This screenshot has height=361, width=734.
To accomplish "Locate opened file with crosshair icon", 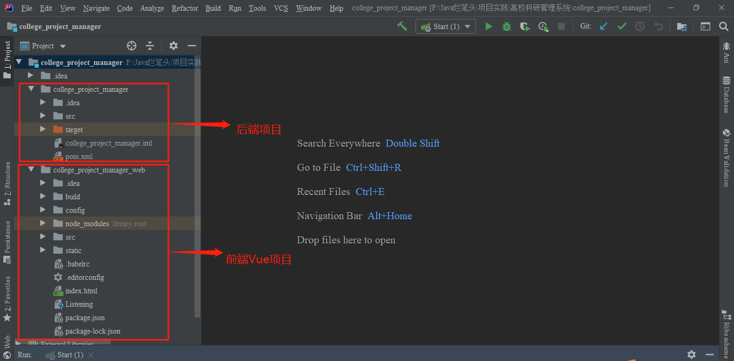I will point(132,46).
